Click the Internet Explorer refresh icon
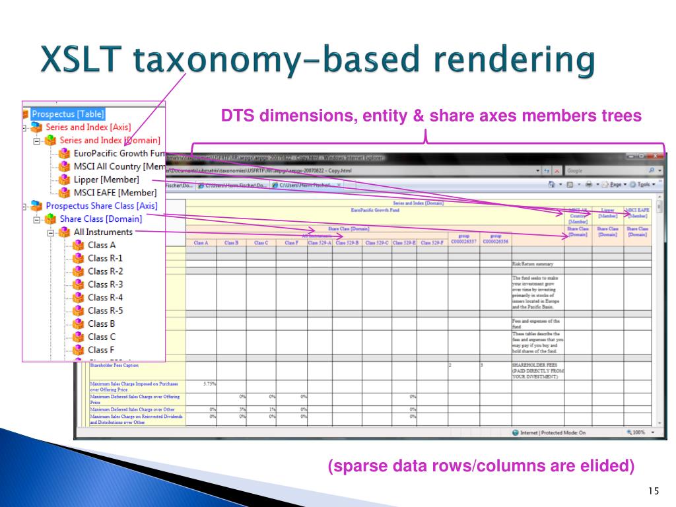This screenshot has width=676, height=507. [x=547, y=171]
